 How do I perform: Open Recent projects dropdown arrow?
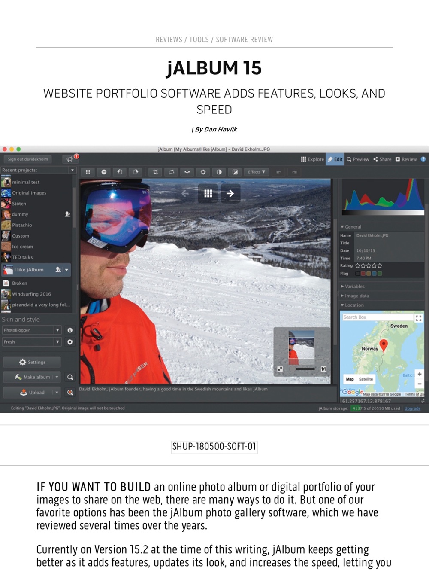coord(73,170)
